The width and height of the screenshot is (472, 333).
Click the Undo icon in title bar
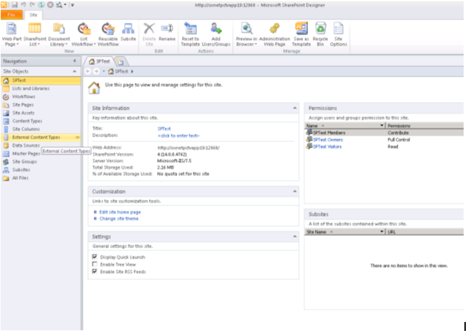23,5
